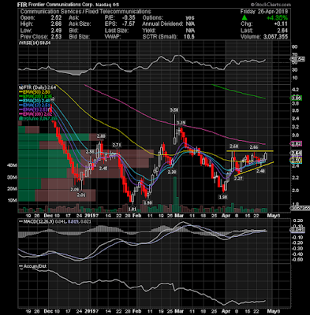Click the Prev Close: 2.53 quote field

[41, 37]
